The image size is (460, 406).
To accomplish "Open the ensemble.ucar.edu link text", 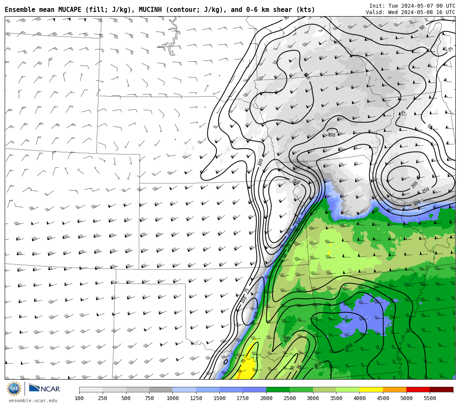I will pos(33,400).
